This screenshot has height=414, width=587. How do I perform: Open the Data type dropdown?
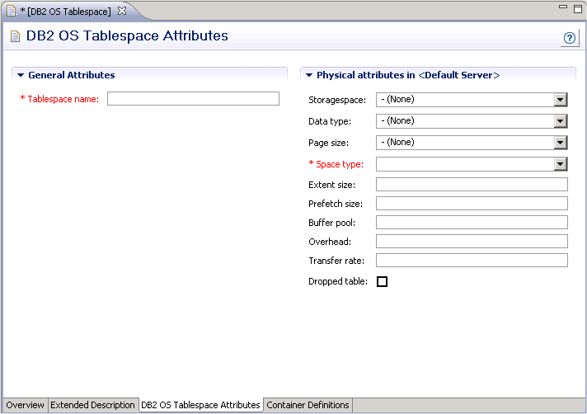[560, 121]
